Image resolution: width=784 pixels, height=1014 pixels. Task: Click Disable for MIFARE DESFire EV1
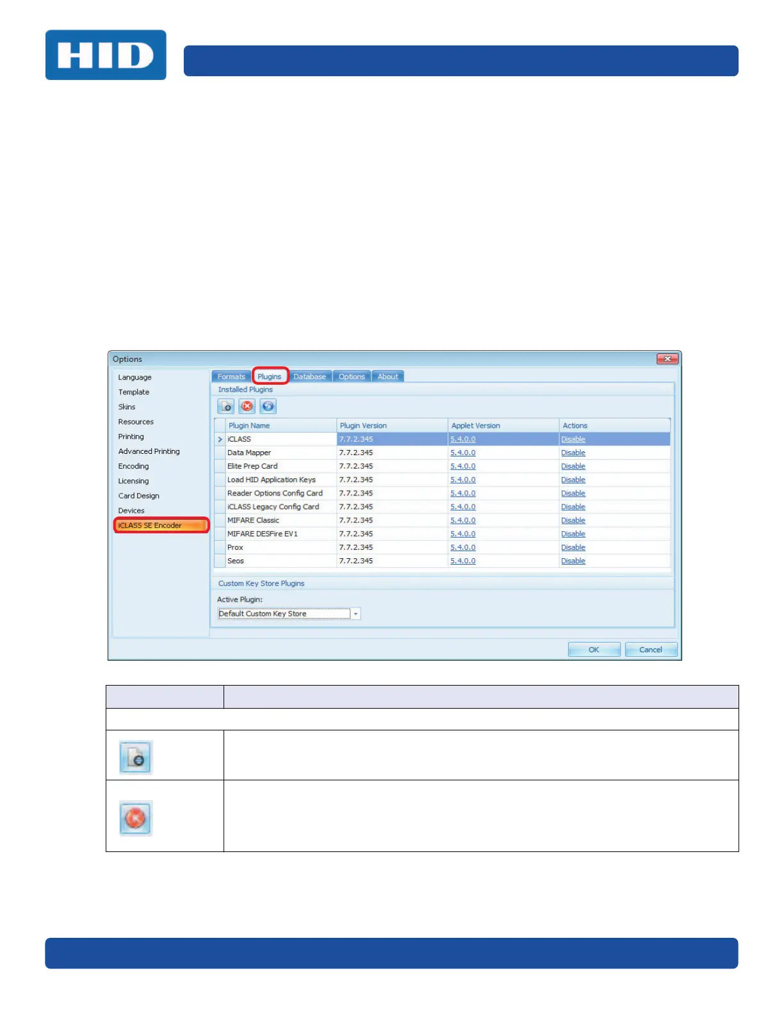click(x=573, y=534)
